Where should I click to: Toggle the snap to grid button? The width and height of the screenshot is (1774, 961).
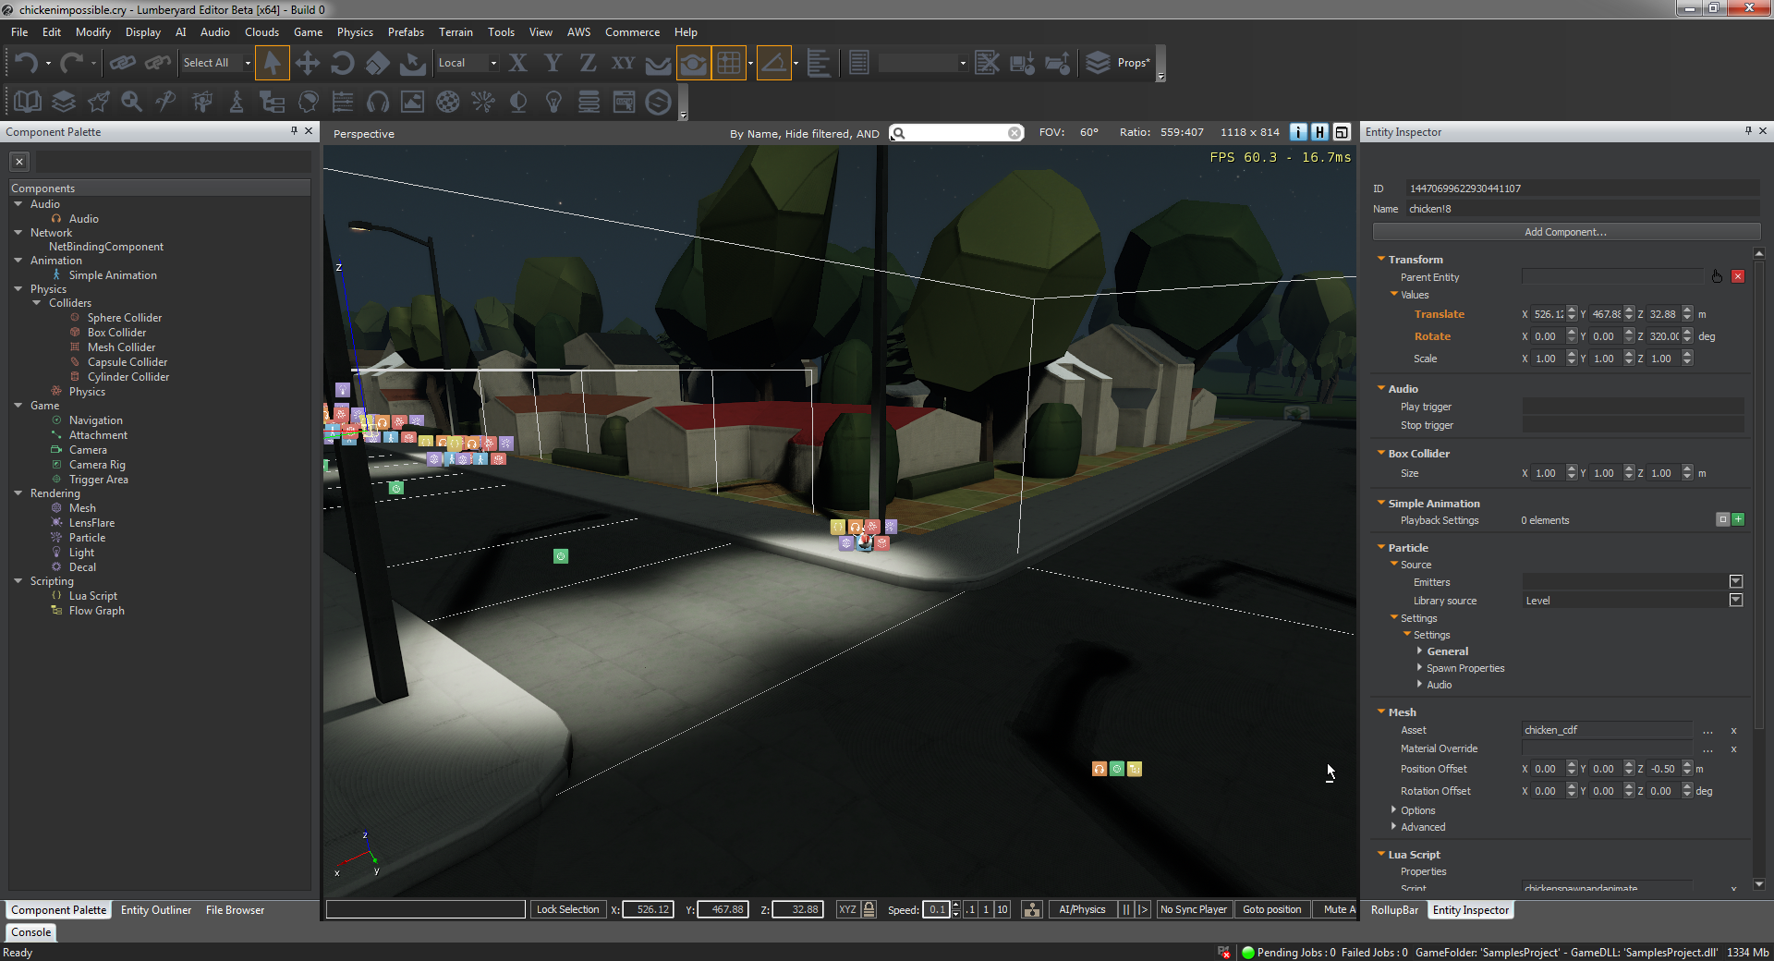728,63
